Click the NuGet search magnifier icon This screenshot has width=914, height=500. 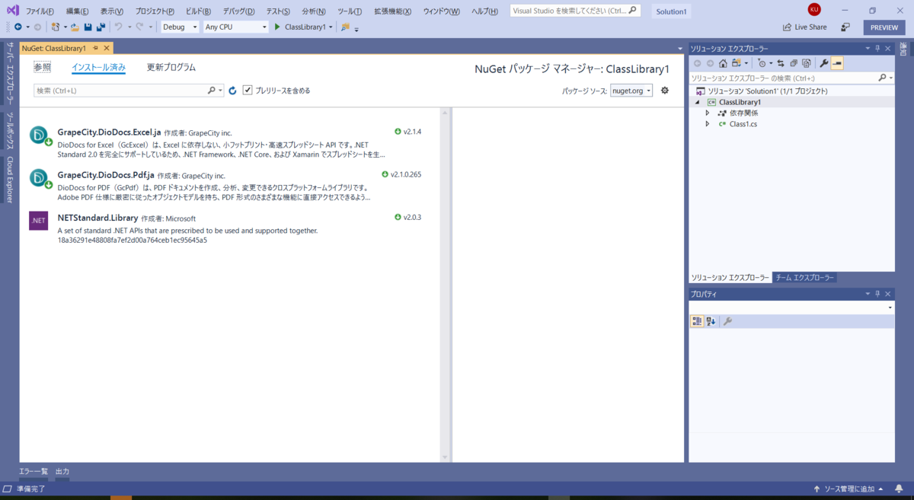(212, 91)
